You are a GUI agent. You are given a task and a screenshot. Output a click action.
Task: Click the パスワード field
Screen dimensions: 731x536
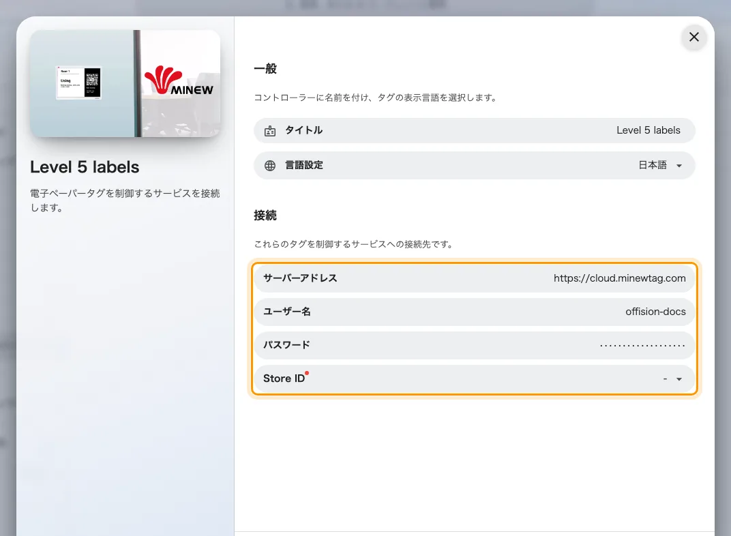point(475,345)
